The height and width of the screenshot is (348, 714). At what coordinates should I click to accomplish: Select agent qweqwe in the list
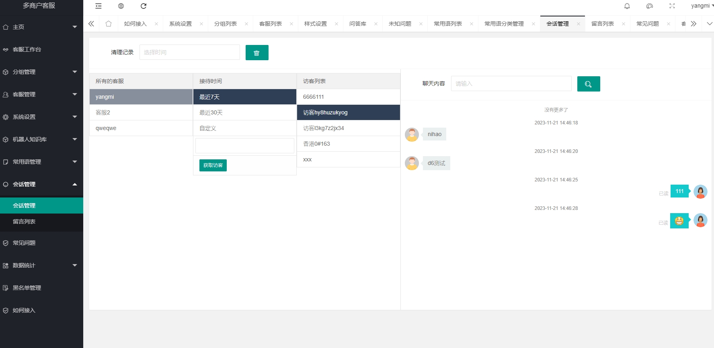click(141, 128)
